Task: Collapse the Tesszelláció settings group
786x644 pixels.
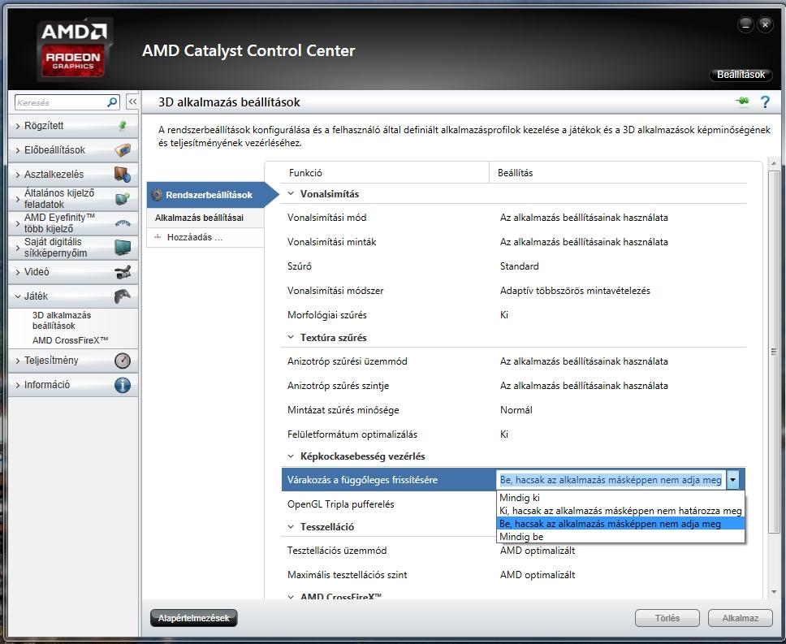Action: [291, 527]
